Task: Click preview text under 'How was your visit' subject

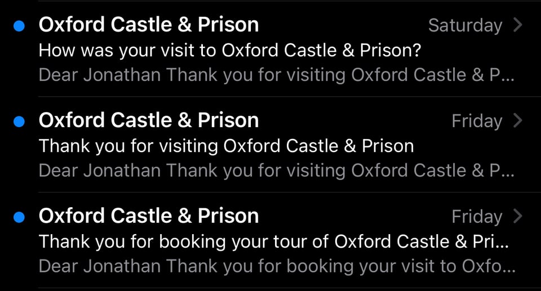Action: click(x=276, y=75)
